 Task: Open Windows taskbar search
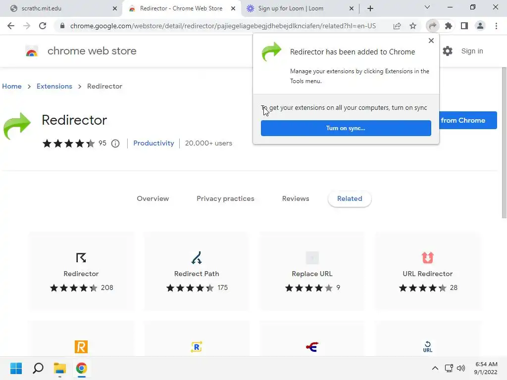(38, 368)
